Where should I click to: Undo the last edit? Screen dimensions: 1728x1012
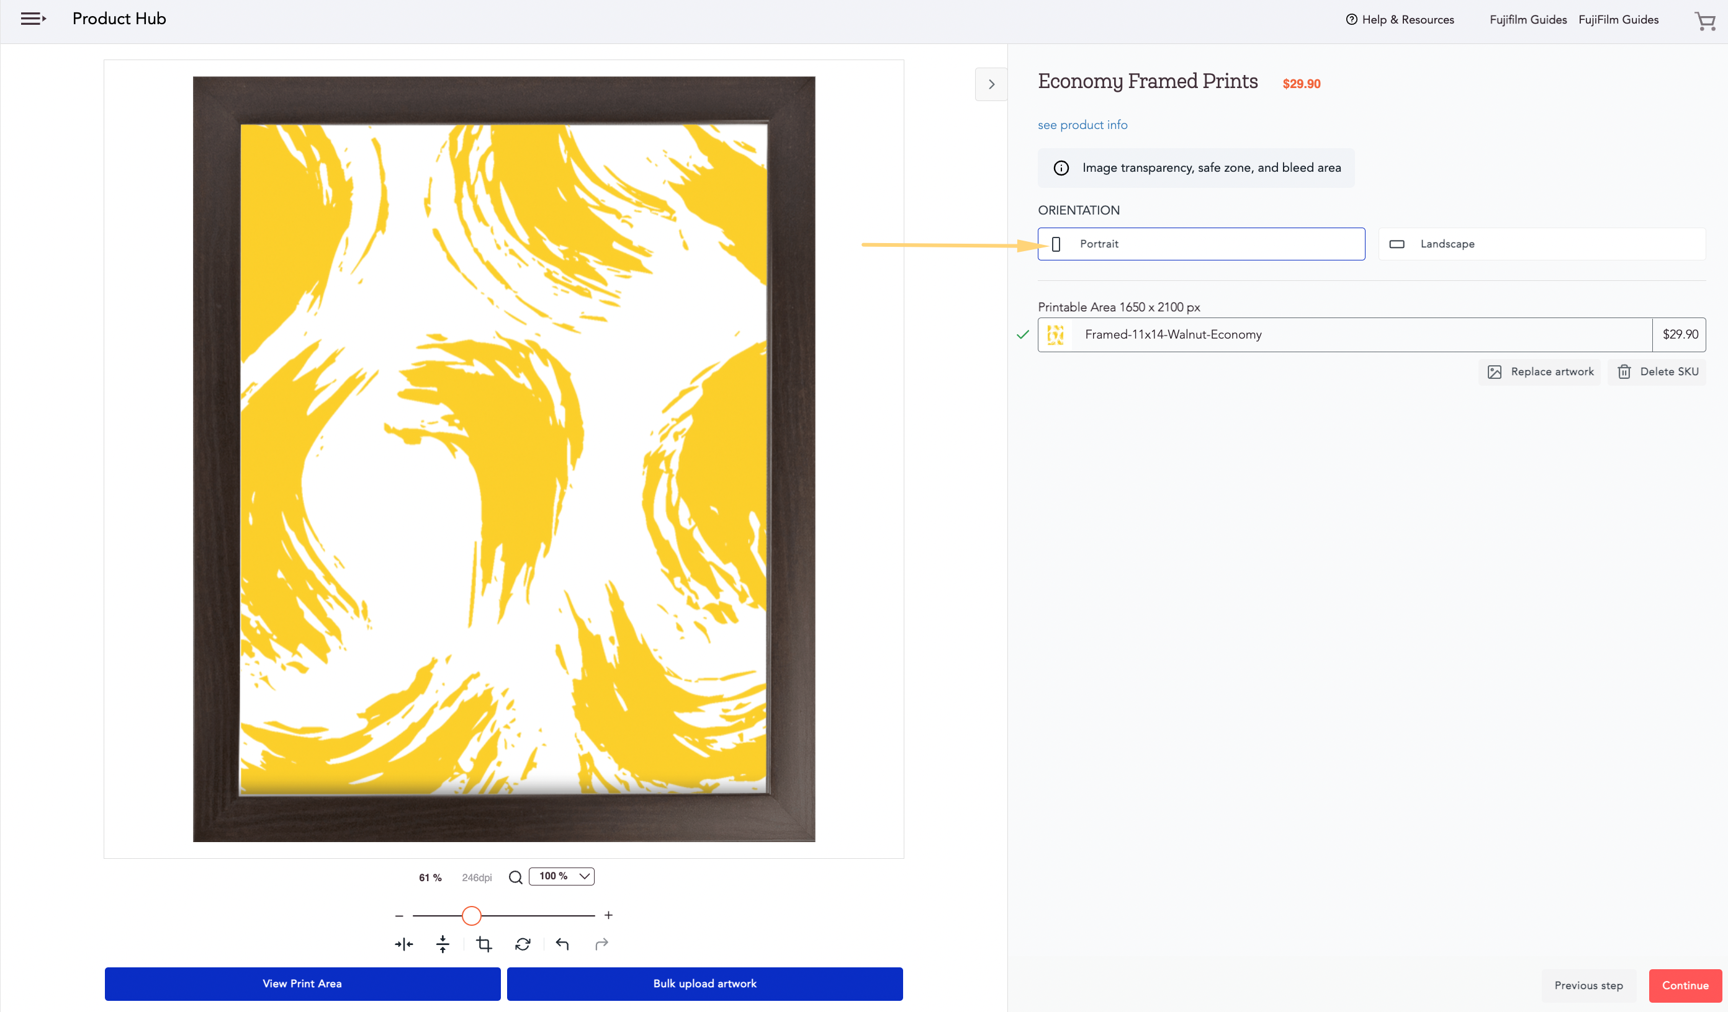click(562, 944)
